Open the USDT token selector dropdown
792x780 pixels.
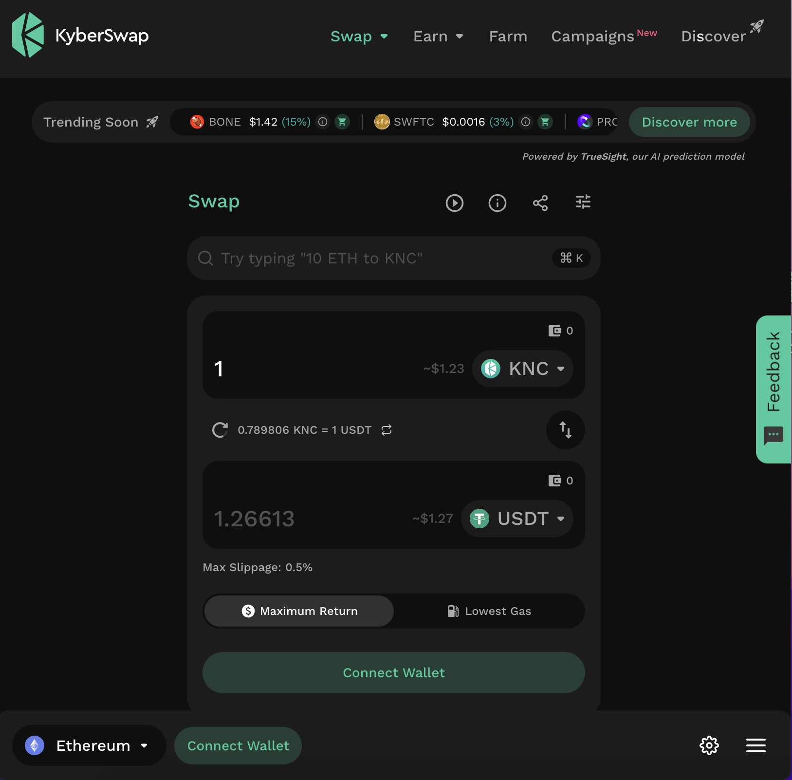click(517, 519)
